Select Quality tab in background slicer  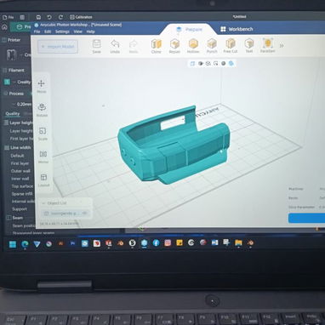pos(13,114)
